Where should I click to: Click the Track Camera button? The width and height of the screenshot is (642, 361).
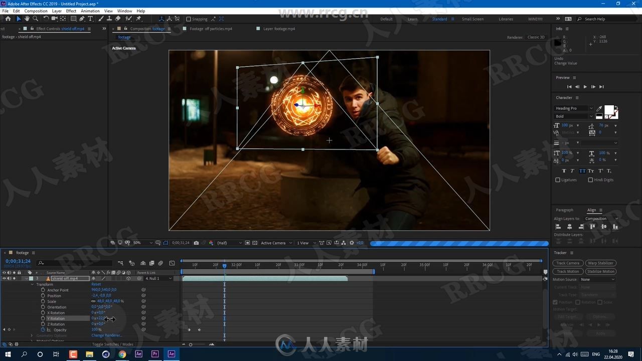568,263
